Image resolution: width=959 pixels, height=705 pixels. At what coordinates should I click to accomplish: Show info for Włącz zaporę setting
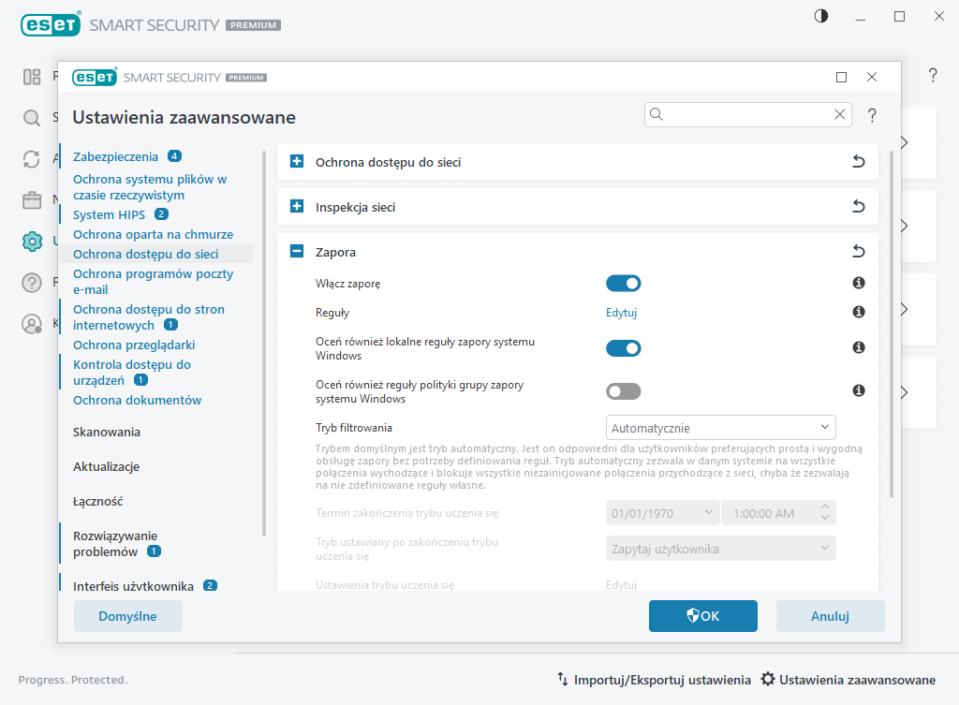858,283
